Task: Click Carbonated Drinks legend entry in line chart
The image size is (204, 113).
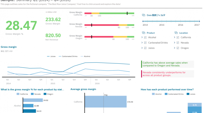Action: pyautogui.click(x=68, y=56)
